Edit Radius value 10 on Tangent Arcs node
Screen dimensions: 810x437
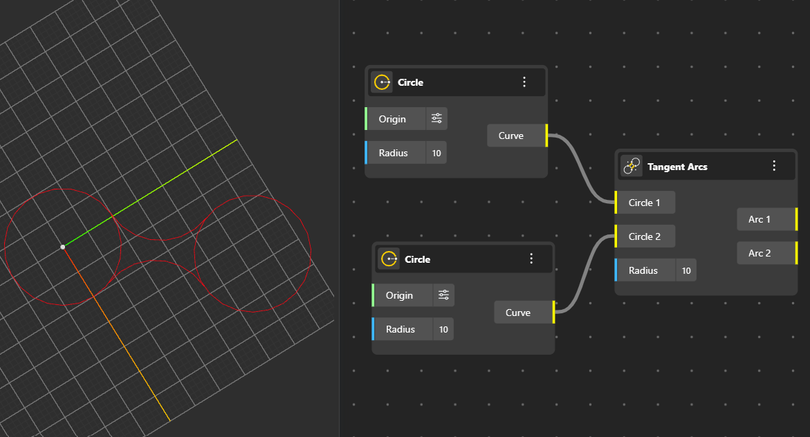pyautogui.click(x=686, y=270)
